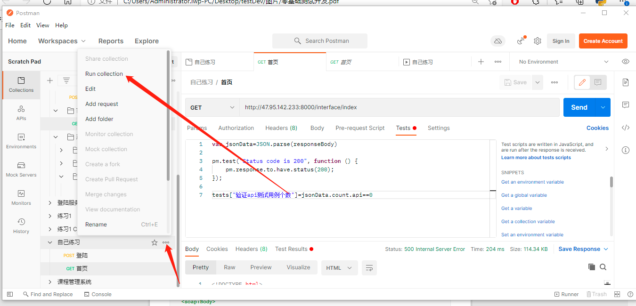Viewport: 636px width, 306px height.
Task: Insert Get an environment variable snippet
Action: (532, 182)
